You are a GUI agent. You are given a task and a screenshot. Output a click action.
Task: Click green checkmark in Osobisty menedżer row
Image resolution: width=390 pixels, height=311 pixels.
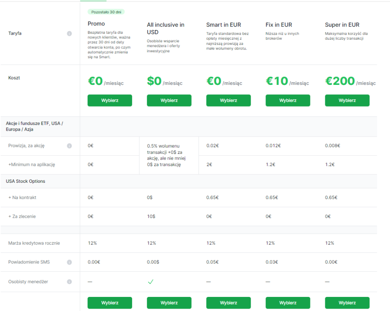(150, 282)
